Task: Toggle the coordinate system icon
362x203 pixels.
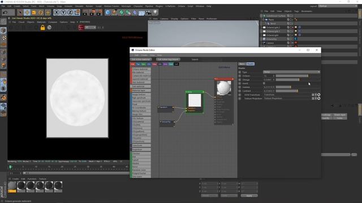Action: click(x=77, y=12)
